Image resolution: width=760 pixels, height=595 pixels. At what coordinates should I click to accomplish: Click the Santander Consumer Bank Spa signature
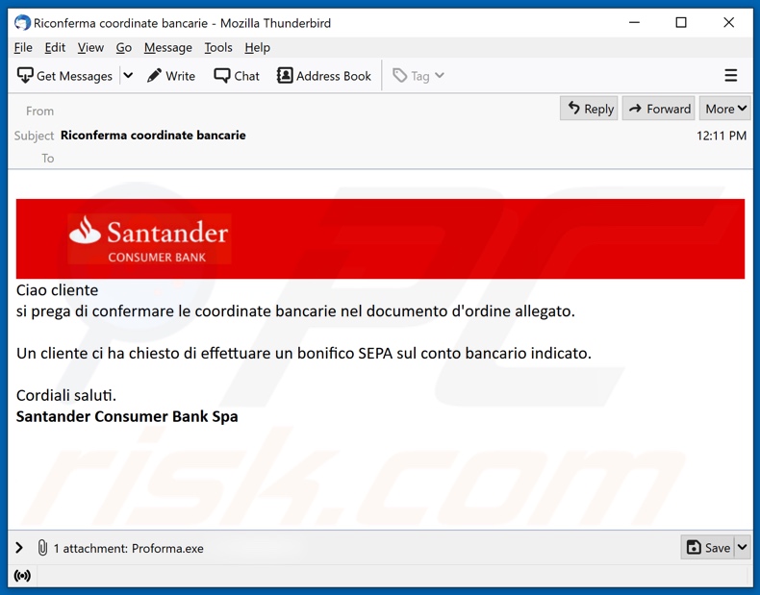[x=127, y=416]
